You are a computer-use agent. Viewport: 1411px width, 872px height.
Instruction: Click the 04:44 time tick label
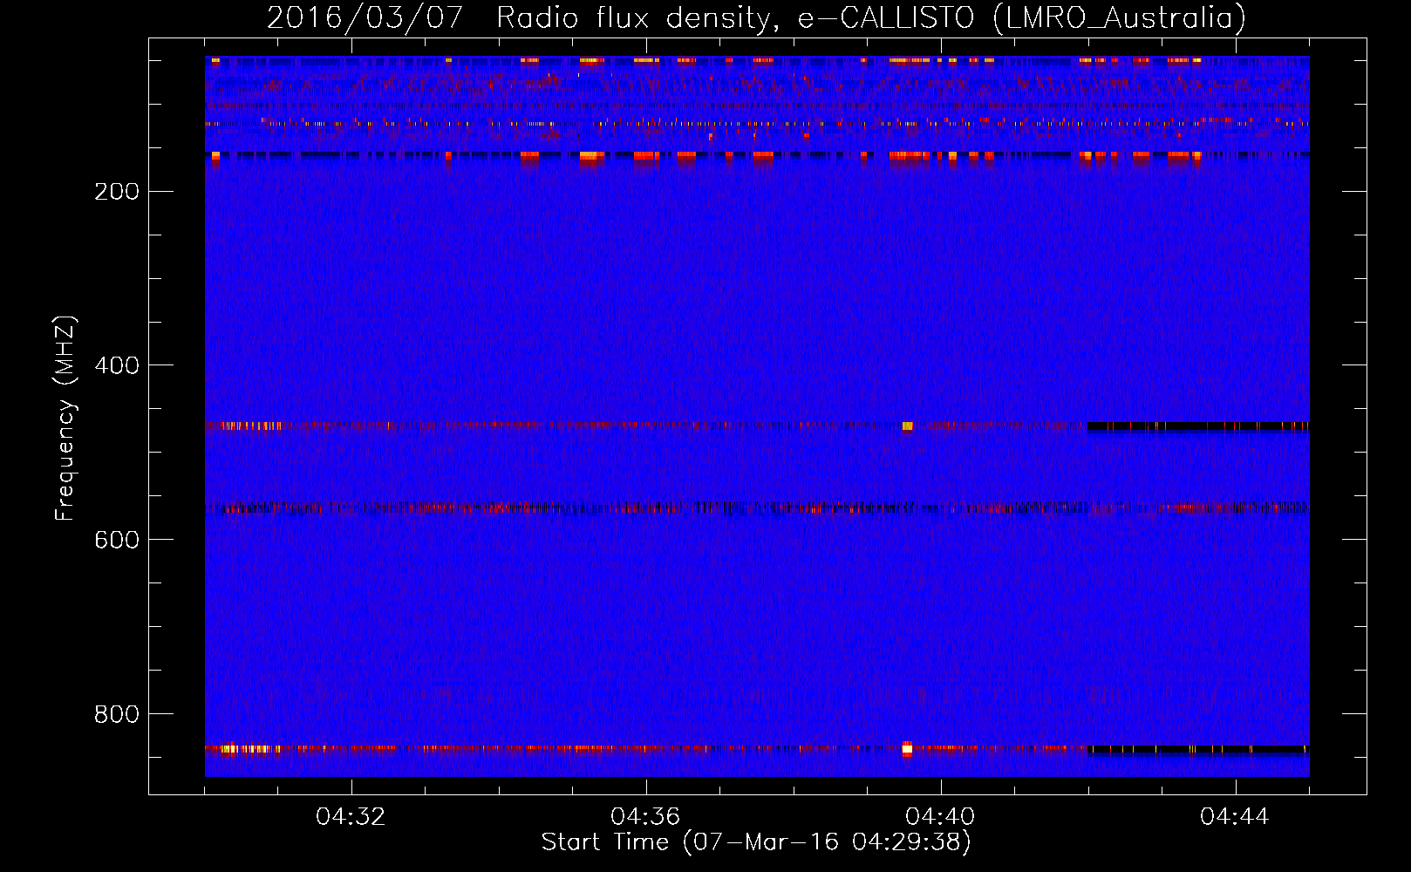point(1235,817)
